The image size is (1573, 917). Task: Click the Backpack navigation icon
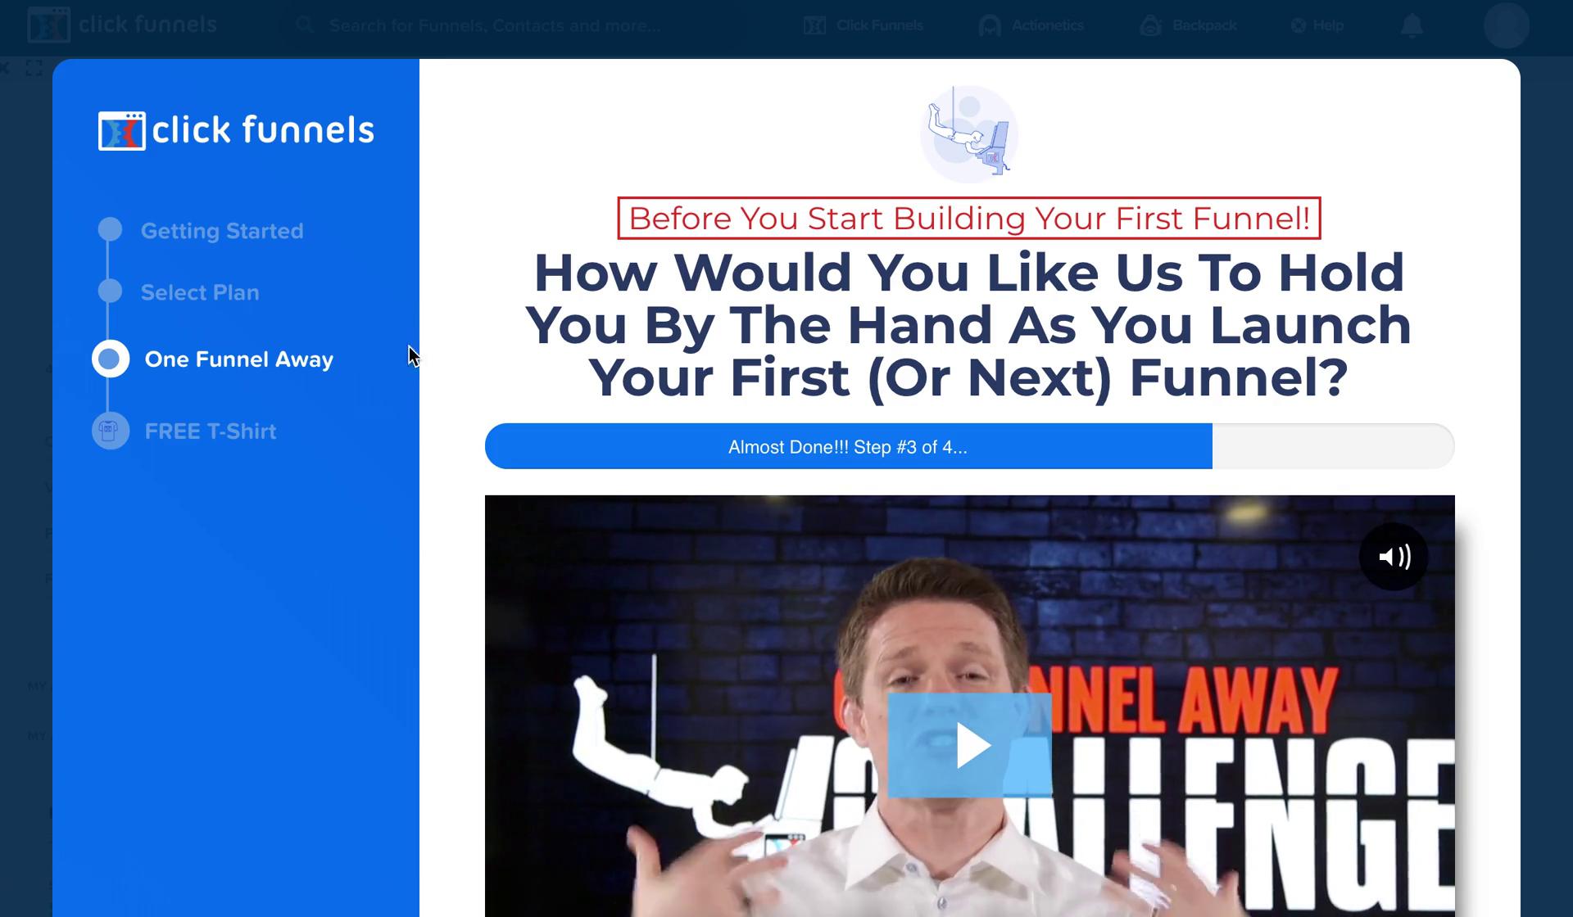1153,24
